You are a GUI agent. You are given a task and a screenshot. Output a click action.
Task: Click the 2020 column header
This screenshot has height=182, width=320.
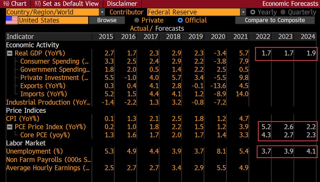[x=218, y=37]
